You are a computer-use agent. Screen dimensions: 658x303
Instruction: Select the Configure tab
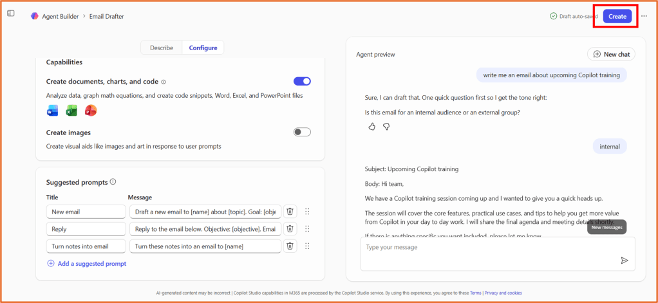coord(203,48)
